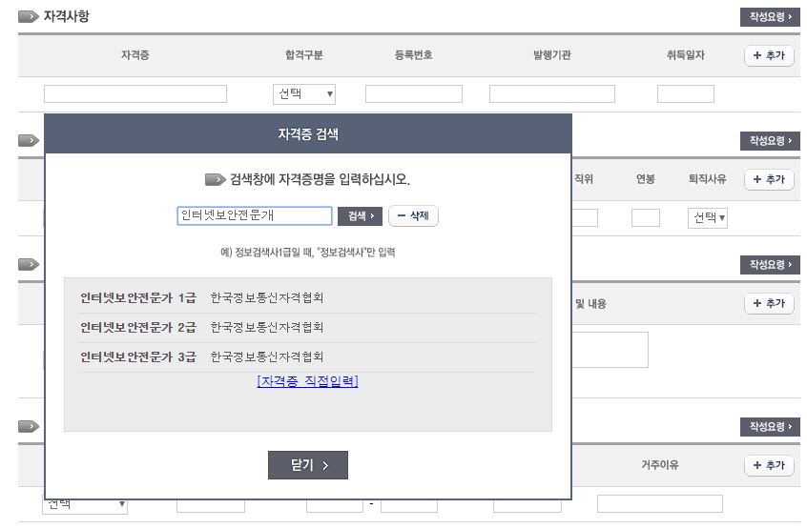This screenshot has width=807, height=529.
Task: Click + 추가 button beside 취득일자 header
Action: click(768, 56)
